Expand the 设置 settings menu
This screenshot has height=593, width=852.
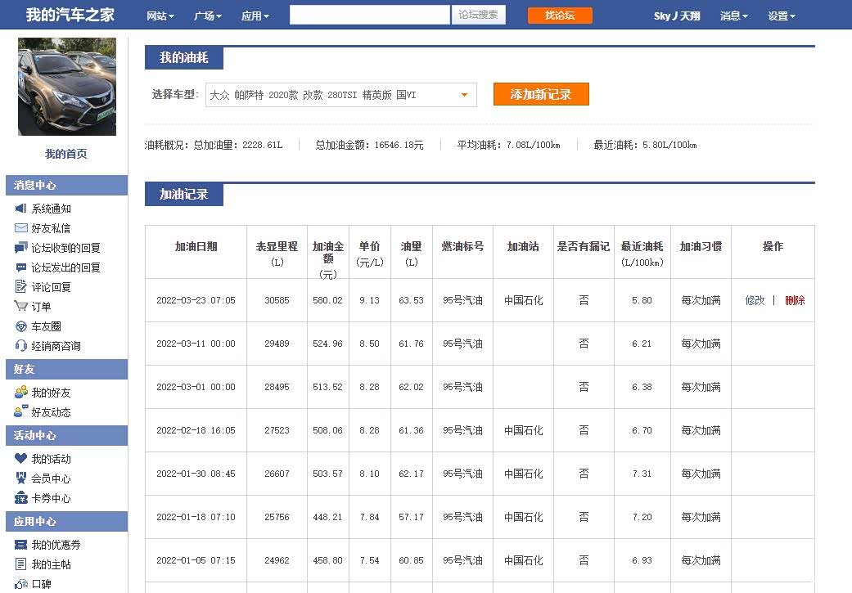[781, 16]
